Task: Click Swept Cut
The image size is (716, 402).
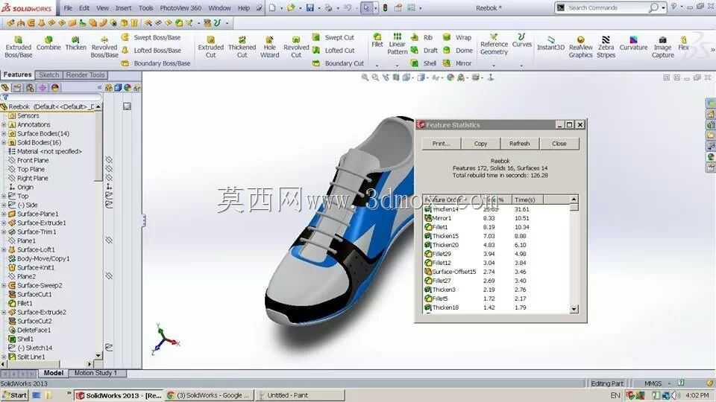Action: tap(333, 37)
